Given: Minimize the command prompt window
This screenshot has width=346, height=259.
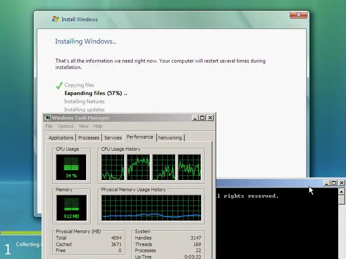Looking at the screenshot, I should pyautogui.click(x=327, y=183).
